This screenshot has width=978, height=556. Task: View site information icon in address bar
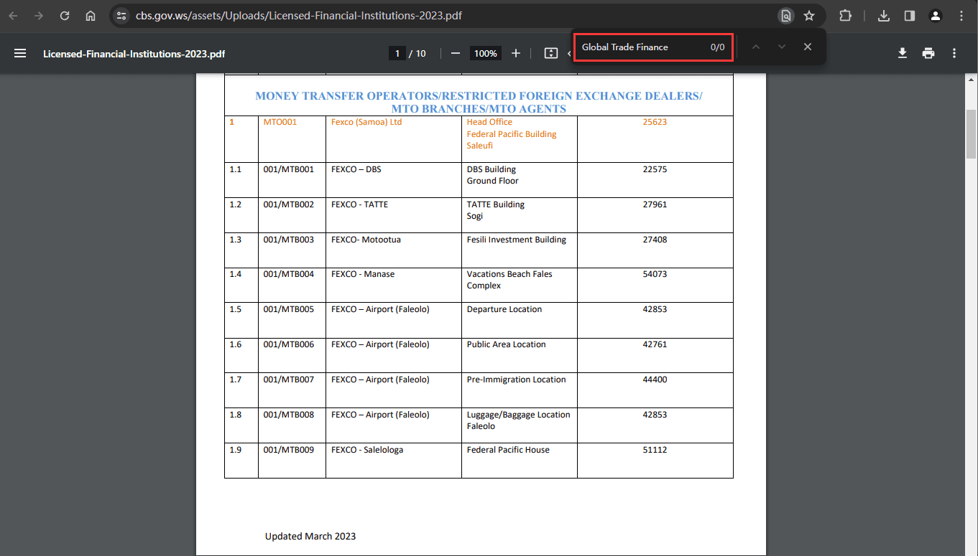coord(121,16)
